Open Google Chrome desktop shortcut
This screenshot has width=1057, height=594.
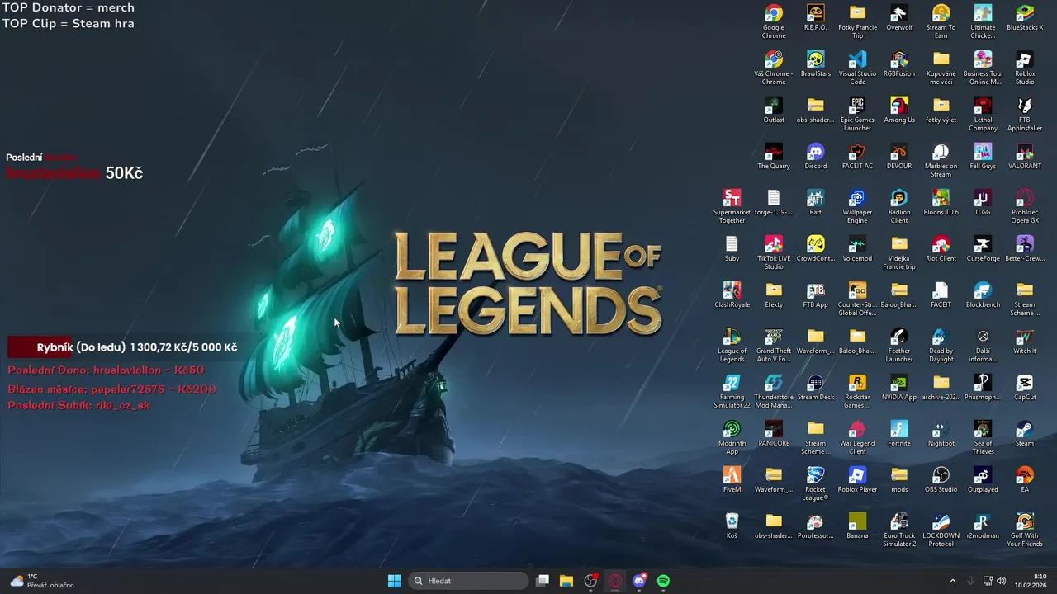(774, 21)
